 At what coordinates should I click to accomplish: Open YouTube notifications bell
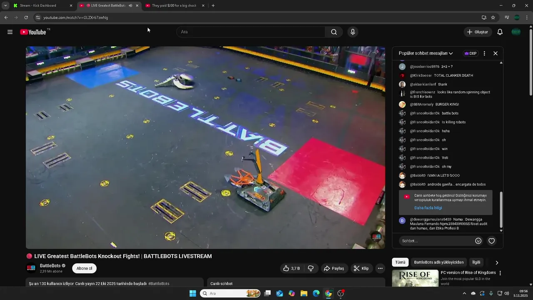500,32
